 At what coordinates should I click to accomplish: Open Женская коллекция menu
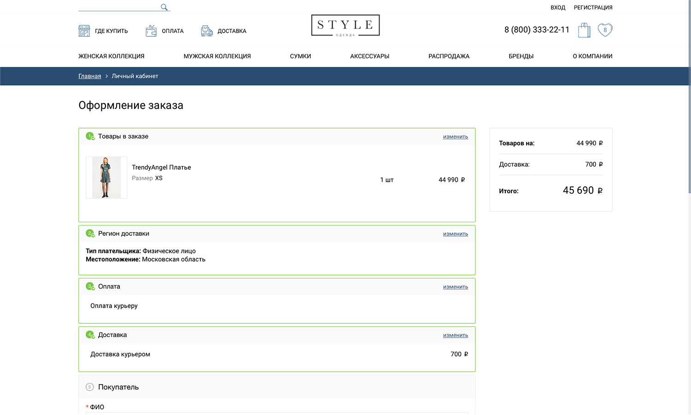(111, 56)
